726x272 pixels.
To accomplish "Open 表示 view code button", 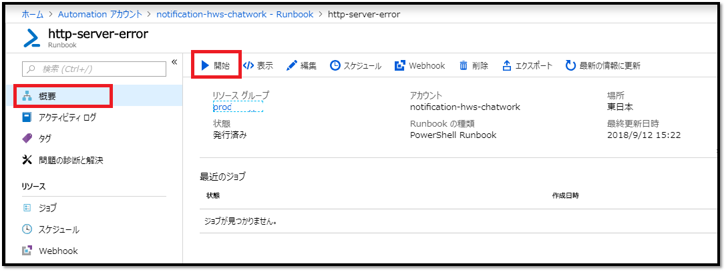I will tap(258, 65).
